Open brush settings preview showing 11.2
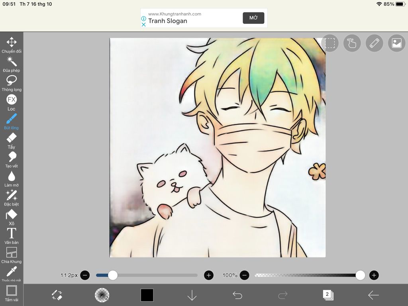408x306 pixels. click(x=102, y=295)
